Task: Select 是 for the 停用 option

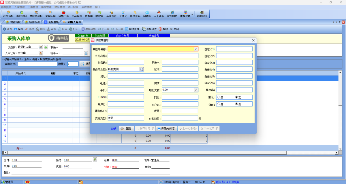Action: (x=219, y=104)
